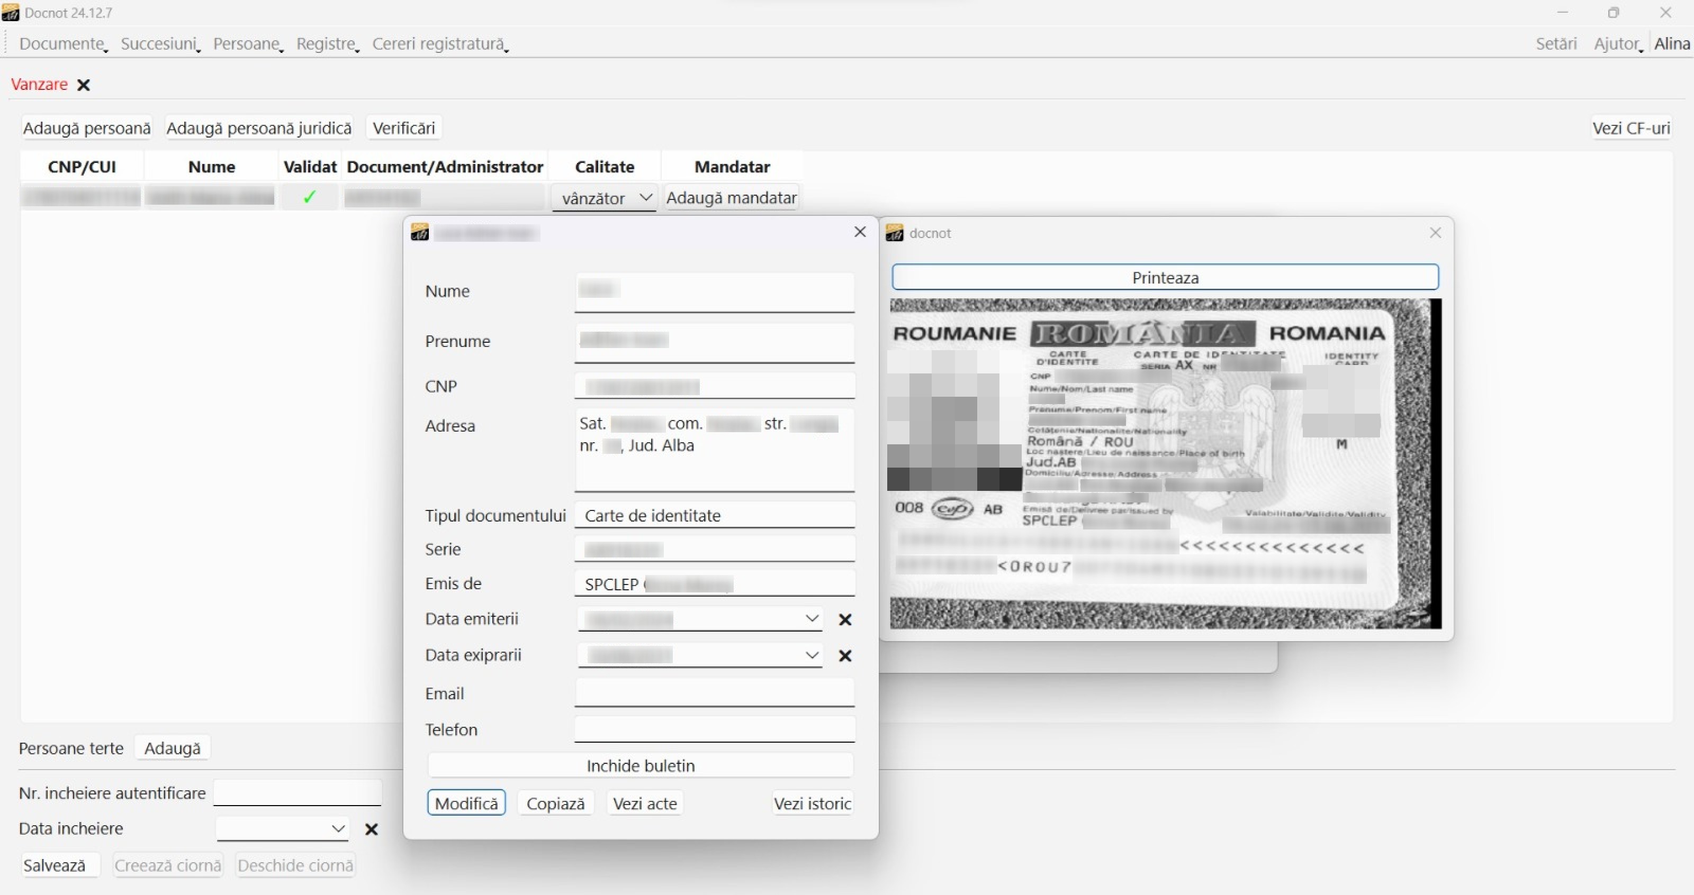Close the docnot ID card preview window

[x=1435, y=233]
